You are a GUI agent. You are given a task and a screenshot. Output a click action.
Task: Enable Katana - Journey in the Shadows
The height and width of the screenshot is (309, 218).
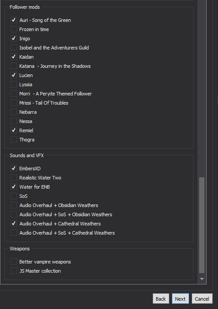pyautogui.click(x=14, y=66)
